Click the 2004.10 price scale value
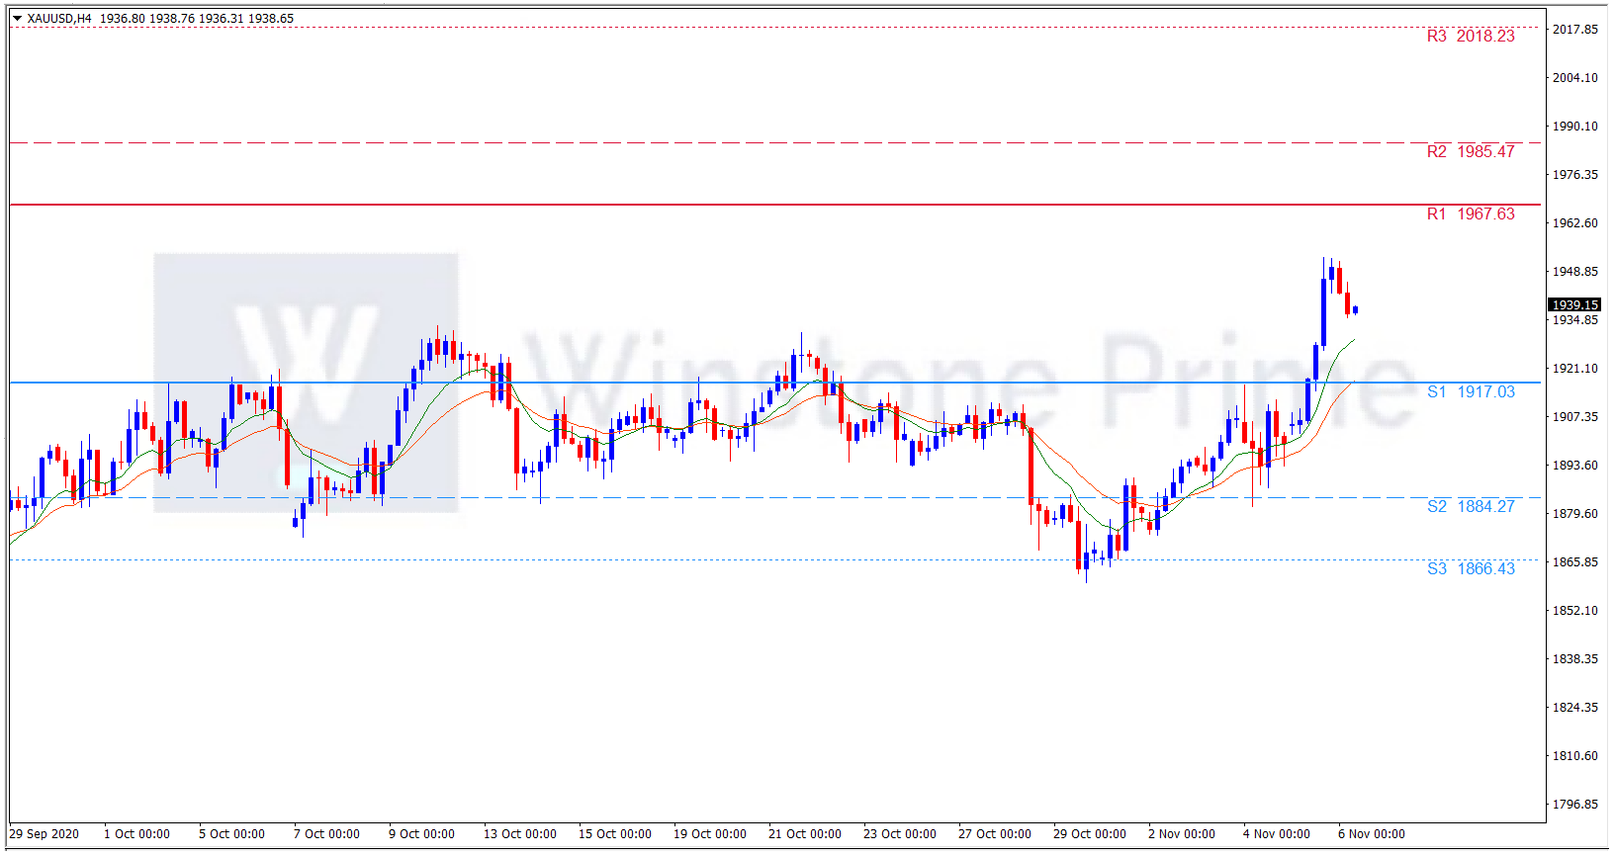The image size is (1615, 855). (1574, 78)
